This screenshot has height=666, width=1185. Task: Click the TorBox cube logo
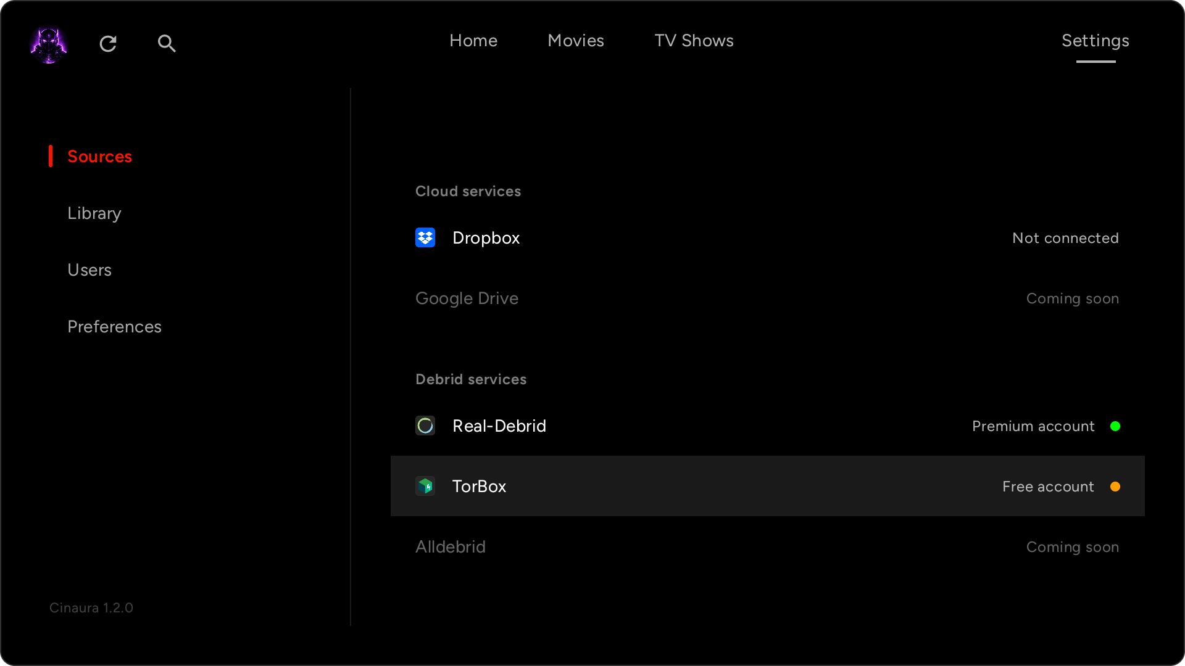[425, 486]
